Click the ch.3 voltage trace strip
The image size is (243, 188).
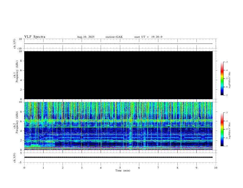(x=118, y=157)
